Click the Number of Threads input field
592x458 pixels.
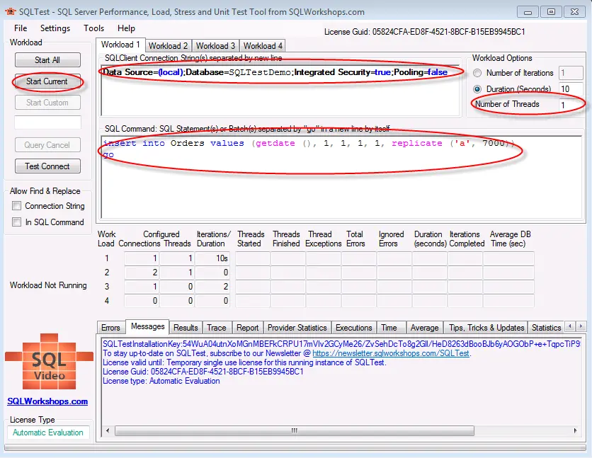571,105
